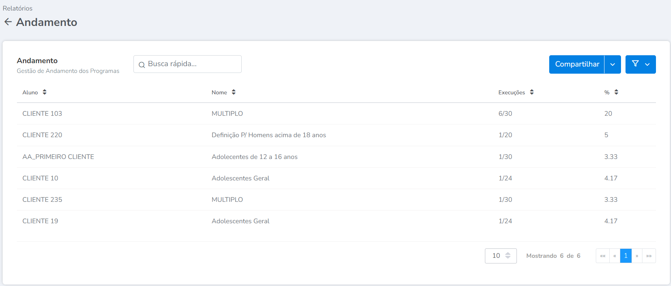Viewport: 671px width, 286px height.
Task: Expand the Compartilhar dropdown arrow
Action: pos(612,64)
